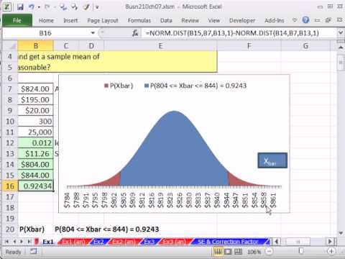Click the zoom out minus button
The height and width of the screenshot is (259, 345).
(x=270, y=251)
